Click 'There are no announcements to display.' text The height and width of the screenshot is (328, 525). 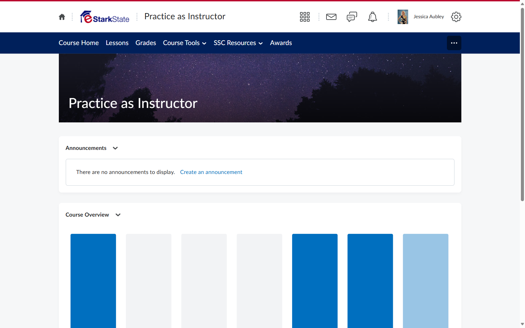click(126, 172)
